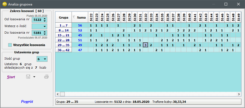
Task: Increase Od losowania nr value
Action: pos(45,19)
